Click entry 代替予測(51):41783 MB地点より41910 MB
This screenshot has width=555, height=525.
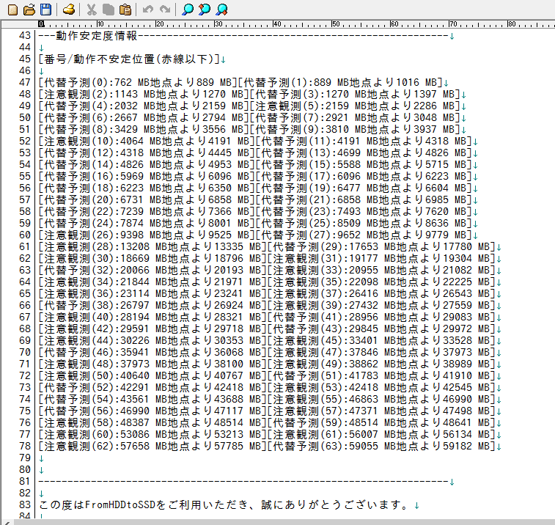coord(381,375)
